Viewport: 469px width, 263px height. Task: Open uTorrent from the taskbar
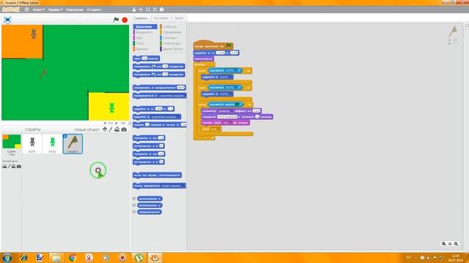[139, 258]
